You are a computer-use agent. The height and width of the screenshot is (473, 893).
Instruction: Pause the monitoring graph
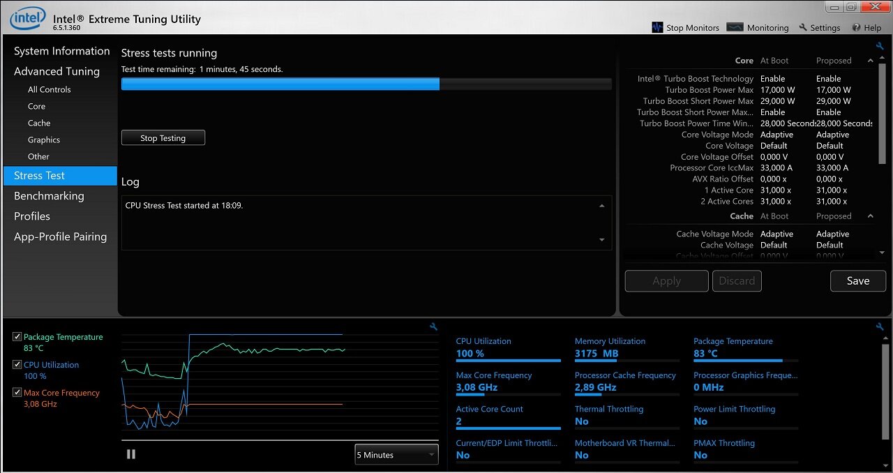pos(131,454)
